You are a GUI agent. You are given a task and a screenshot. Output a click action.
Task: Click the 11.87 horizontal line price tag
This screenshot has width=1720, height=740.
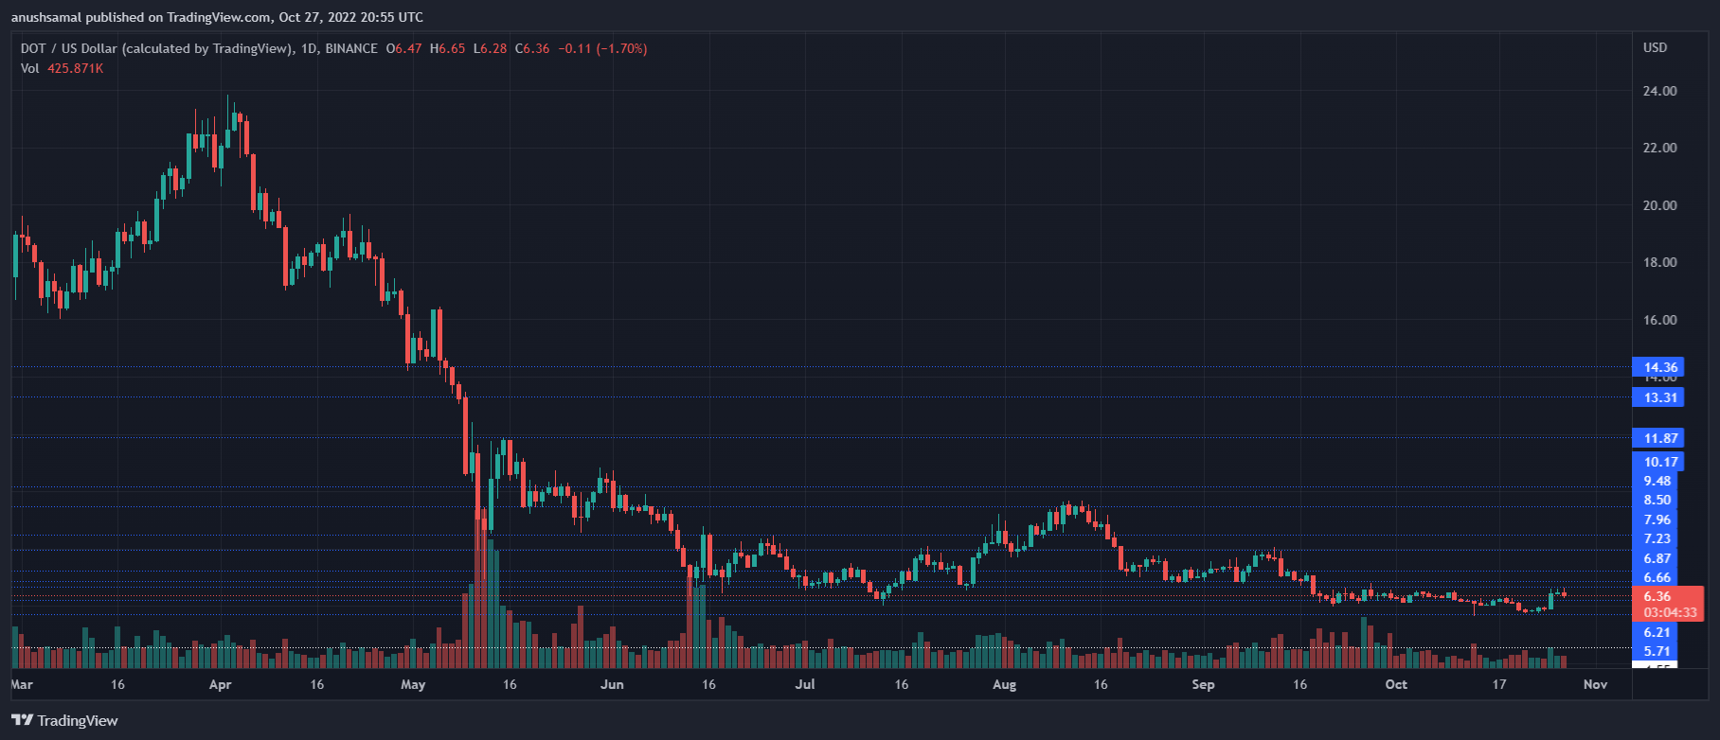click(1657, 438)
